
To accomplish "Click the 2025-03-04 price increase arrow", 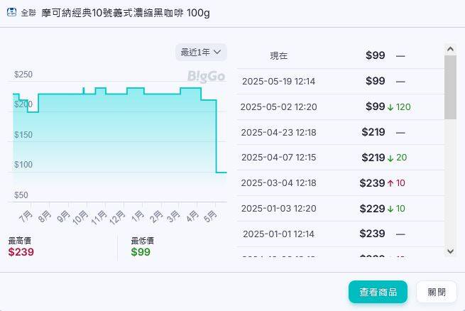I will [x=390, y=183].
